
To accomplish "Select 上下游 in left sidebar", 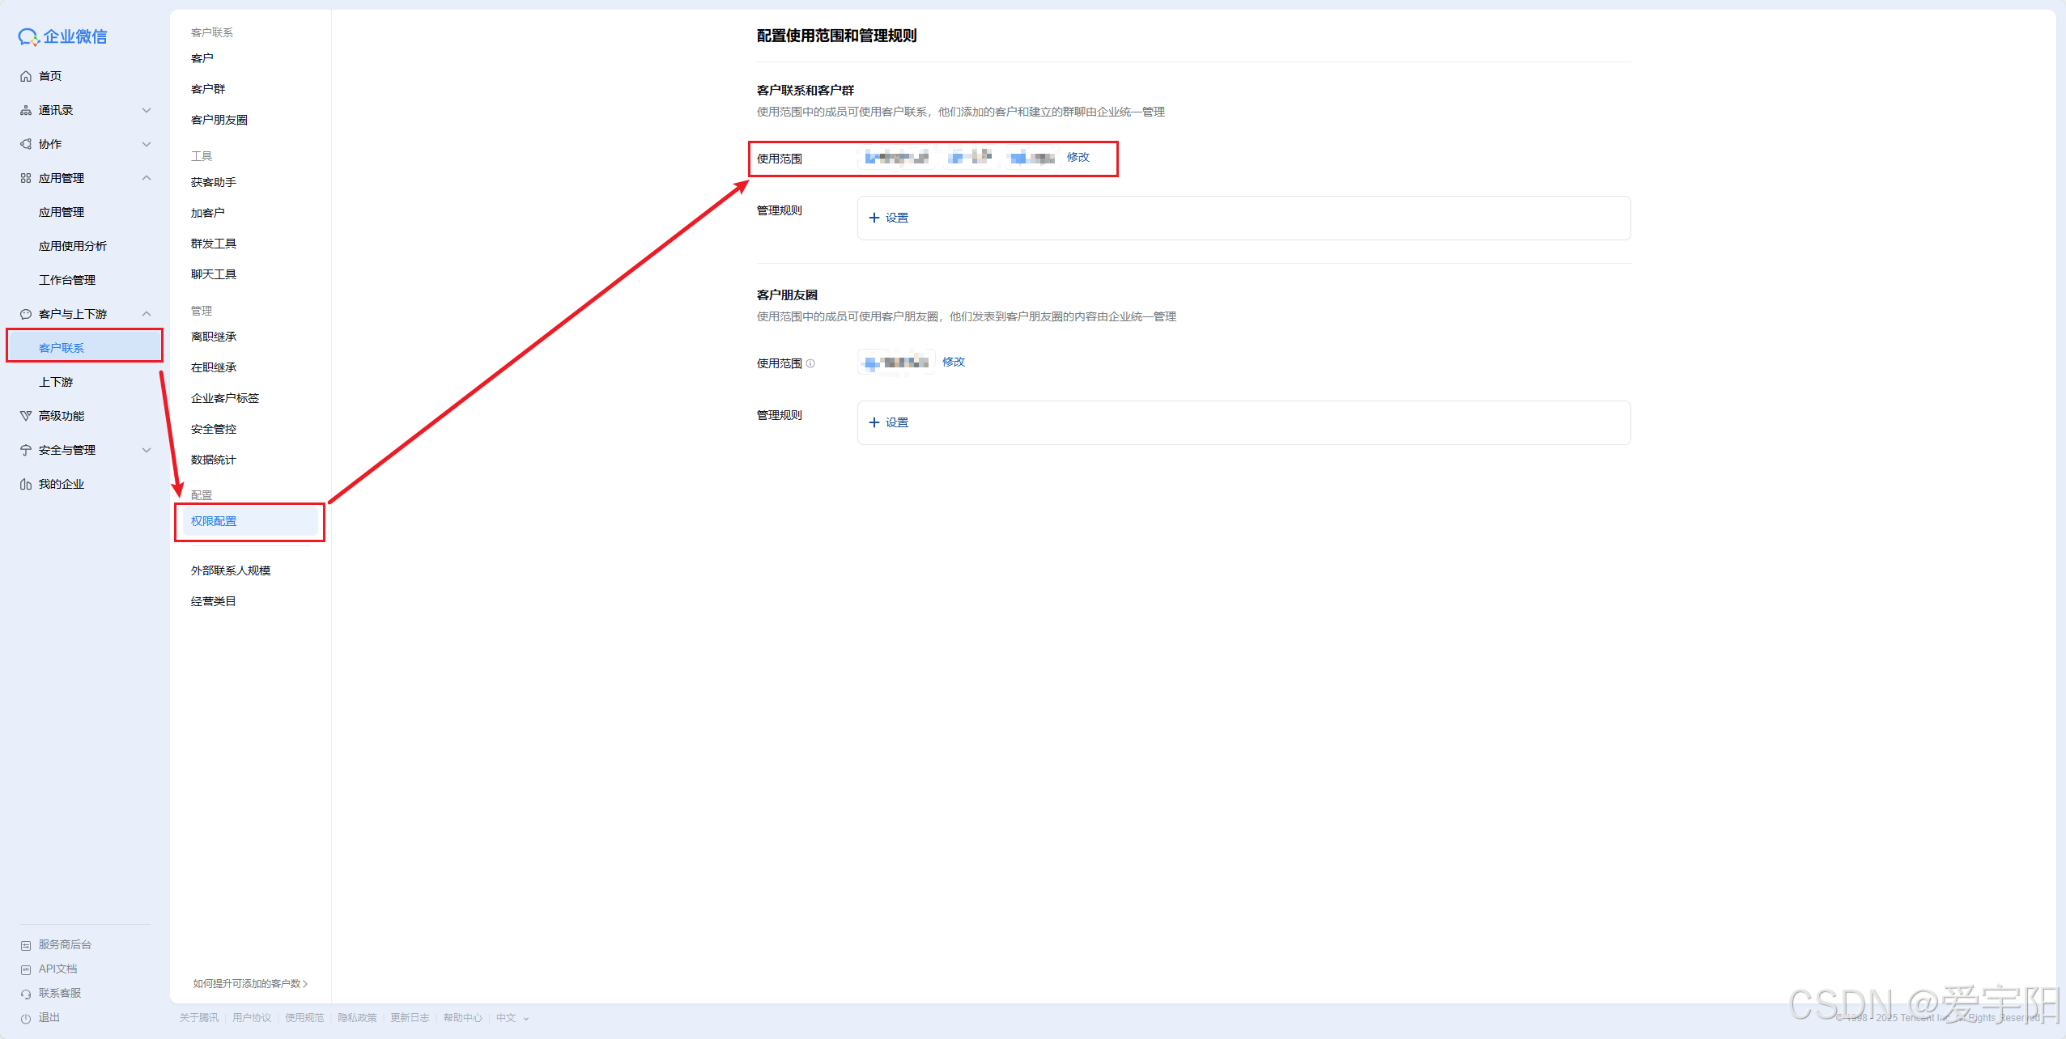I will 56,382.
